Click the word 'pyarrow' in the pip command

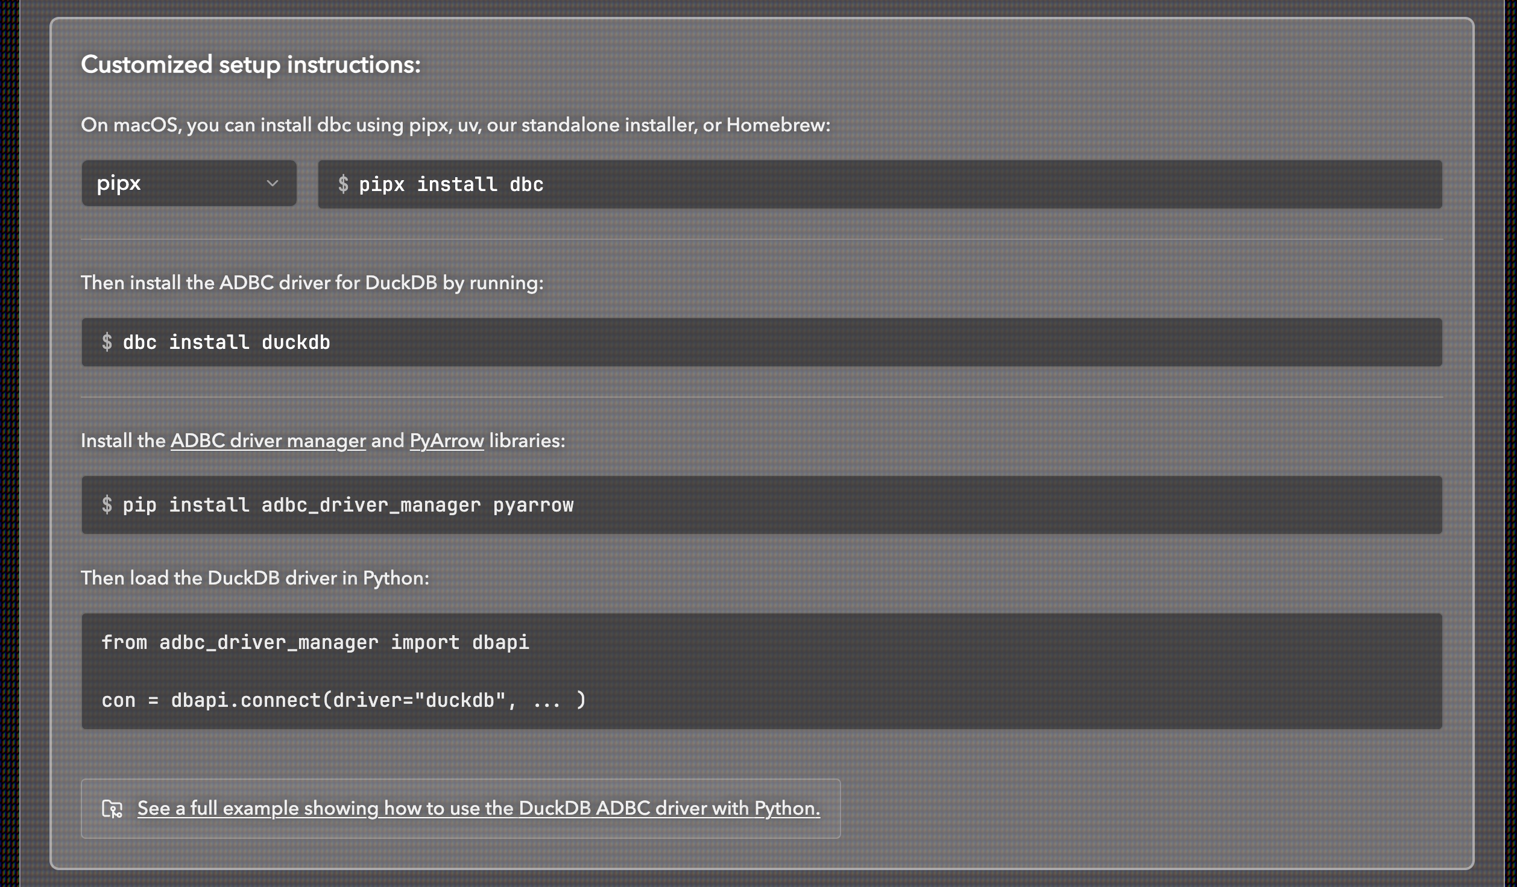point(533,505)
